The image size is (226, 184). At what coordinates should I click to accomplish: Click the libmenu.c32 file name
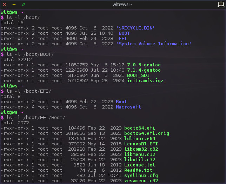(140, 155)
